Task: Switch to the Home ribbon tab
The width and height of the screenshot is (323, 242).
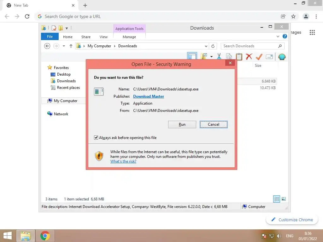Action: coord(68,37)
